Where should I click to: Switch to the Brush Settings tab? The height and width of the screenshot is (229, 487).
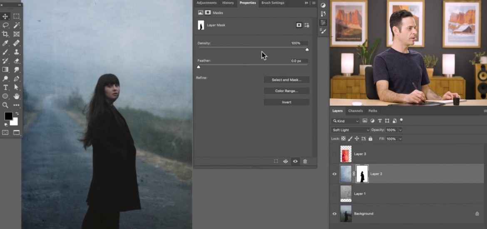point(273,3)
